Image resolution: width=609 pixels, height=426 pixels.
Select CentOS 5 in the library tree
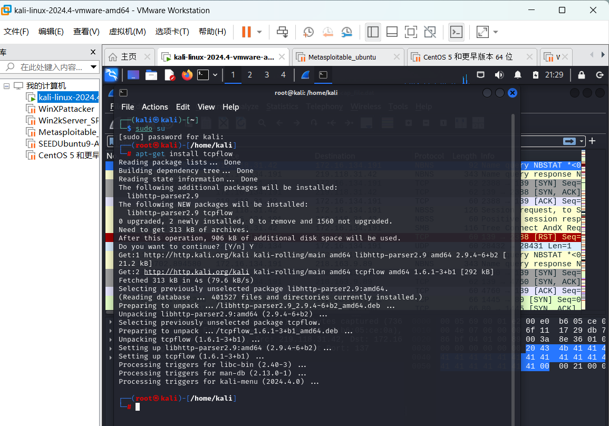tap(62, 156)
